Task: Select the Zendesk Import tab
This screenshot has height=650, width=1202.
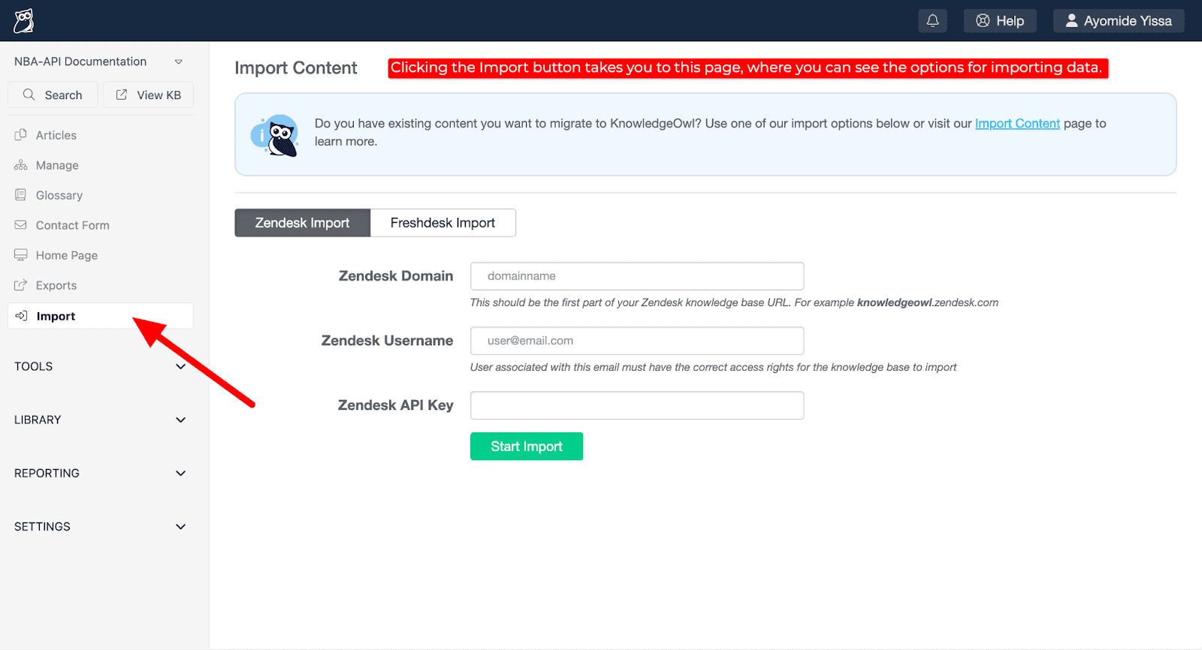Action: 301,222
